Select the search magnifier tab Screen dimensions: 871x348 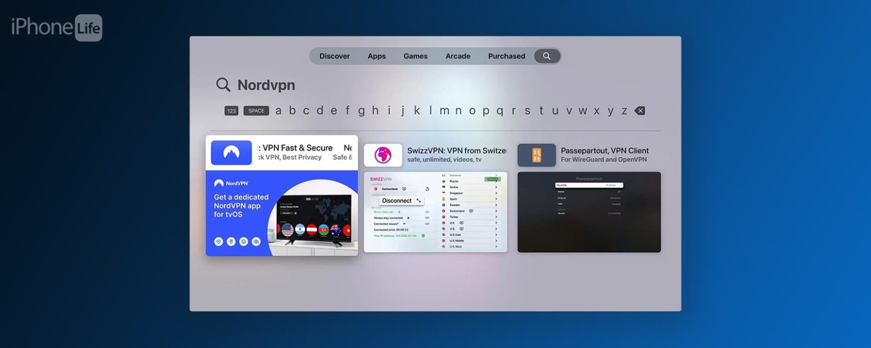[x=547, y=56]
